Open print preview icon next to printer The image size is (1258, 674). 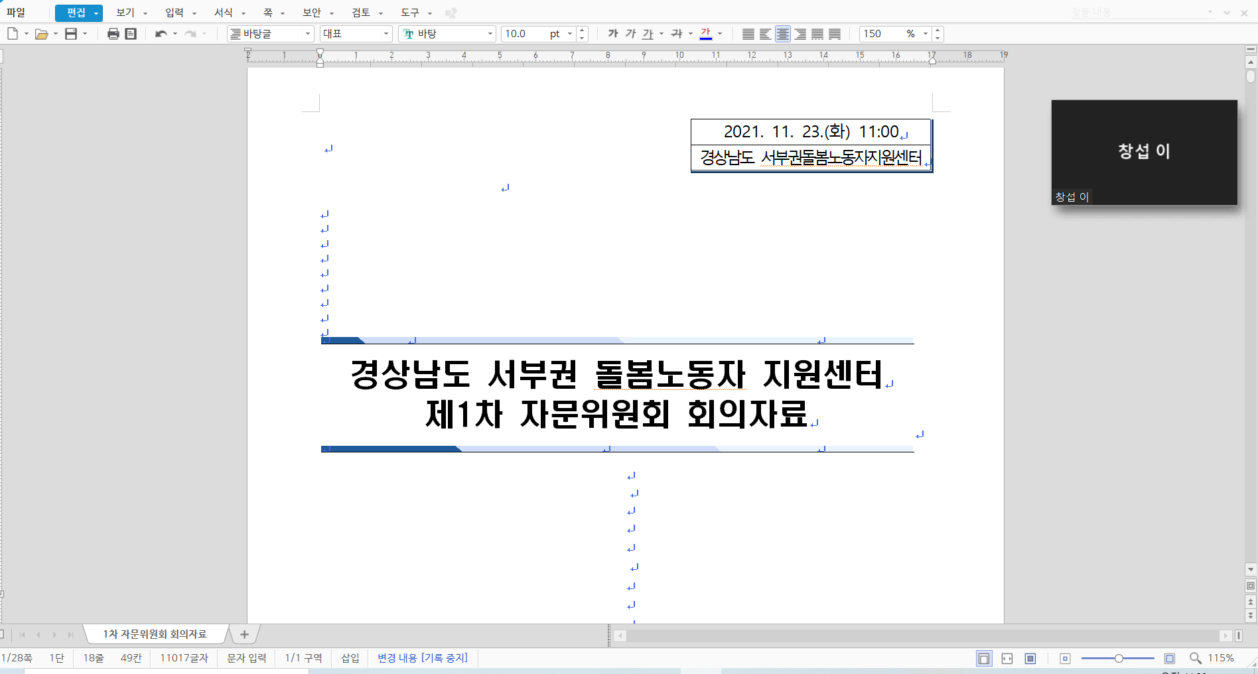[x=131, y=34]
